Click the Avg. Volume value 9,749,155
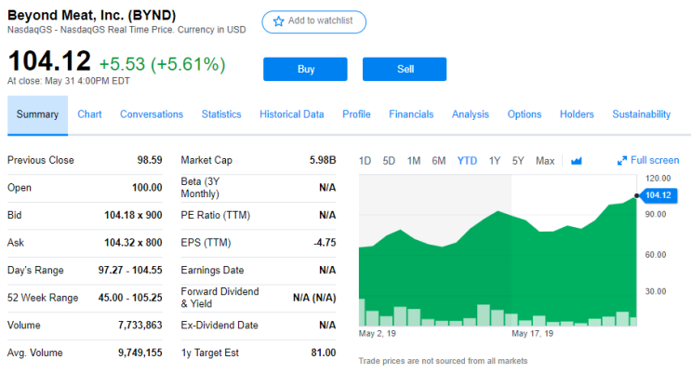 click(140, 353)
